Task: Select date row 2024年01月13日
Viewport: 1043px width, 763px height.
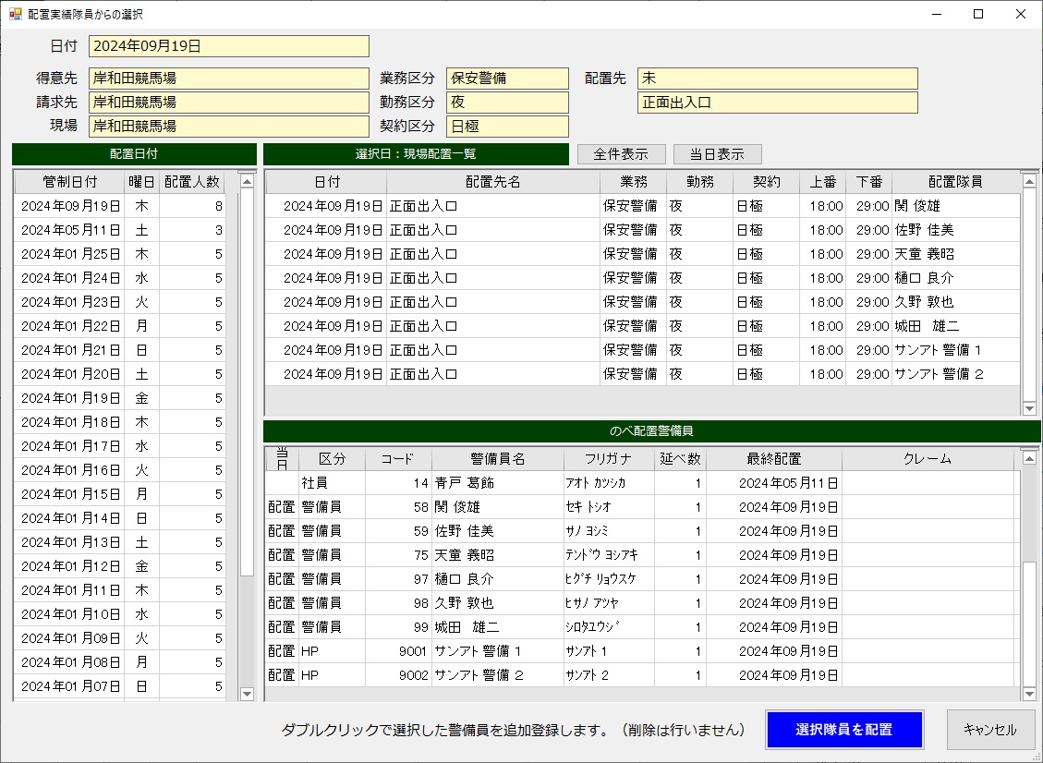Action: coord(120,542)
